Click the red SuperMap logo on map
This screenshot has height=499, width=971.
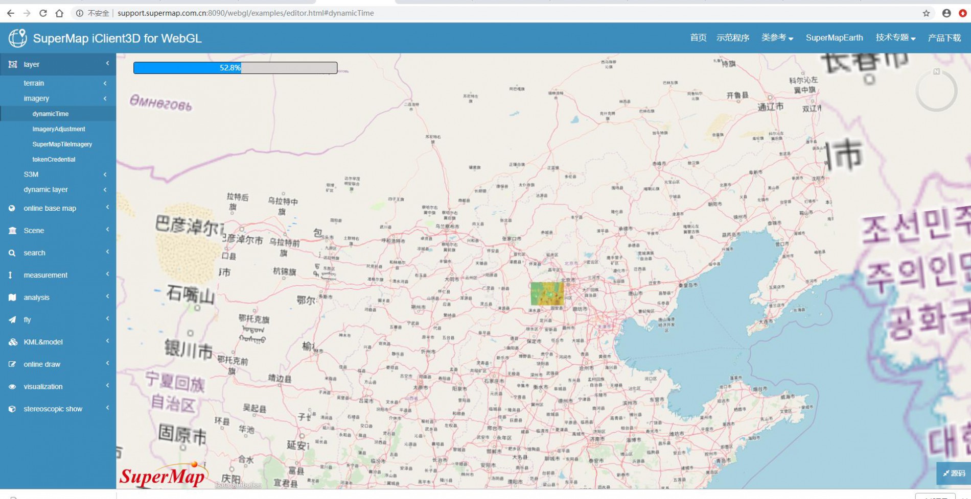point(163,475)
